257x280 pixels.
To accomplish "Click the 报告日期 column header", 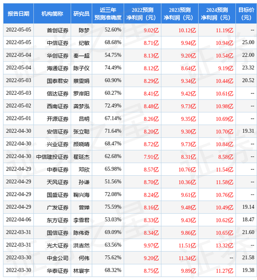I will (18, 14).
